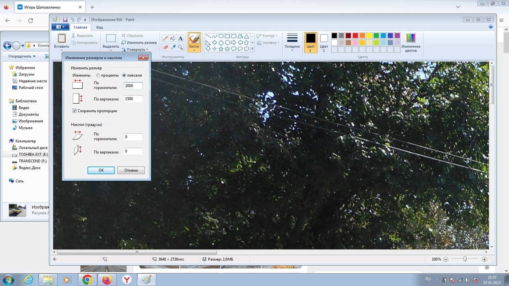Click the horizontal resize value field
Image resolution: width=509 pixels, height=286 pixels.
133,86
